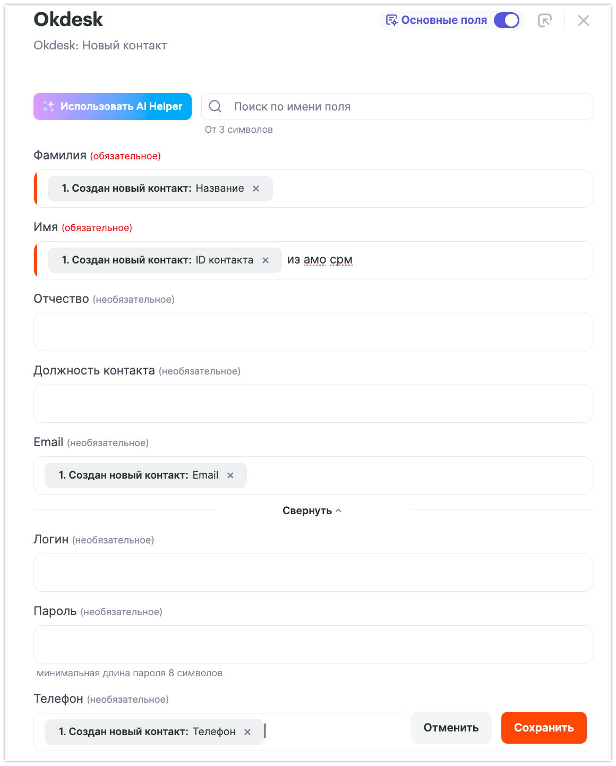Remove the Название tag from Фамилия
616x766 pixels.
256,189
